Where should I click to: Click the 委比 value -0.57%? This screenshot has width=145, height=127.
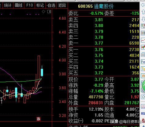click(96, 13)
